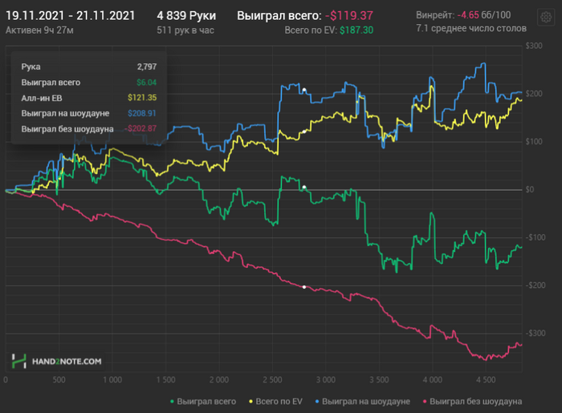
Task: Click the '4 839 Руки' hands count
Action: click(x=186, y=16)
